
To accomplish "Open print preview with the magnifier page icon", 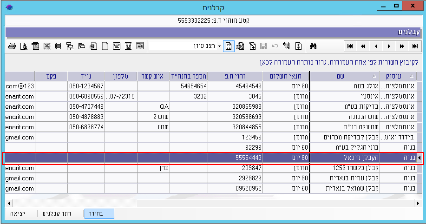I will click(x=24, y=46).
